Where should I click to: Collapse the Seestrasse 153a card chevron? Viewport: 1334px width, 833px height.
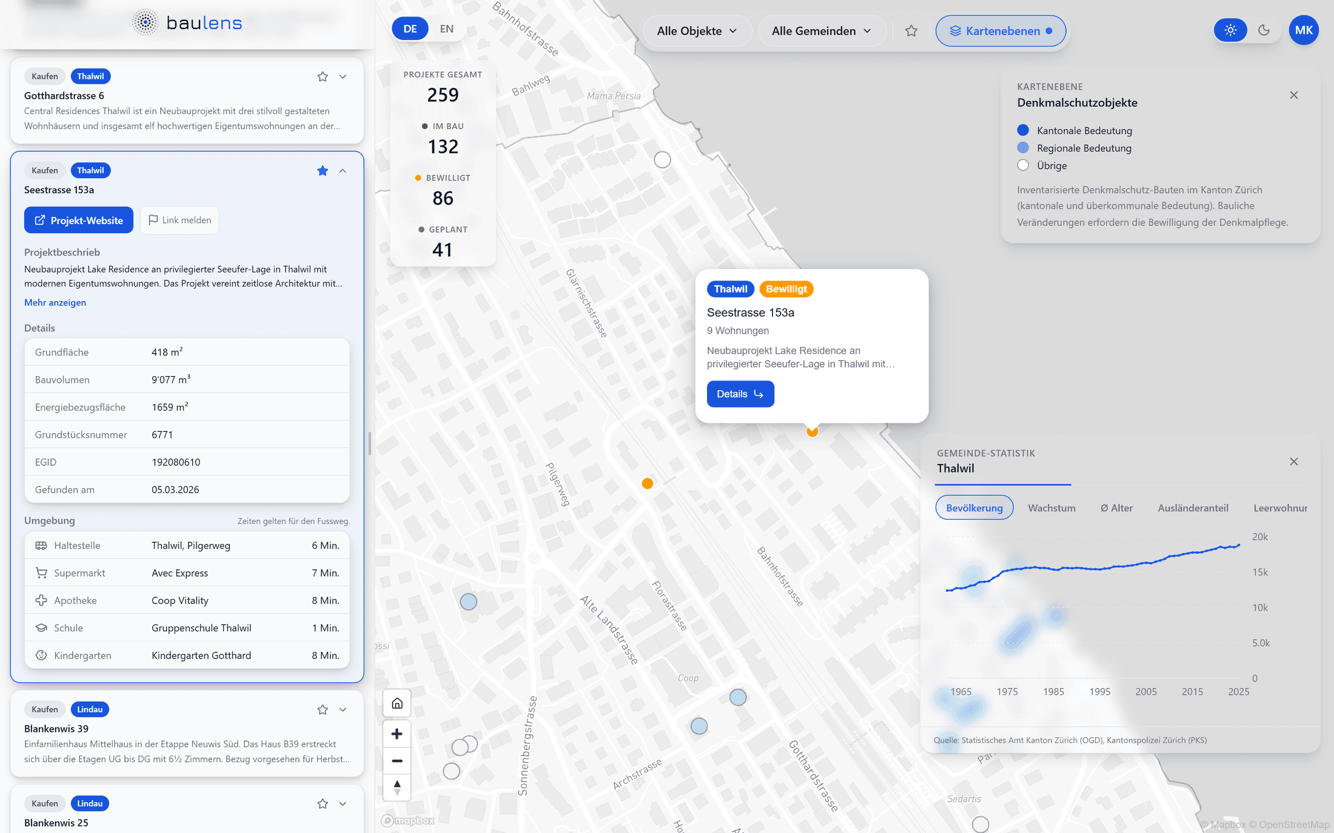[343, 171]
